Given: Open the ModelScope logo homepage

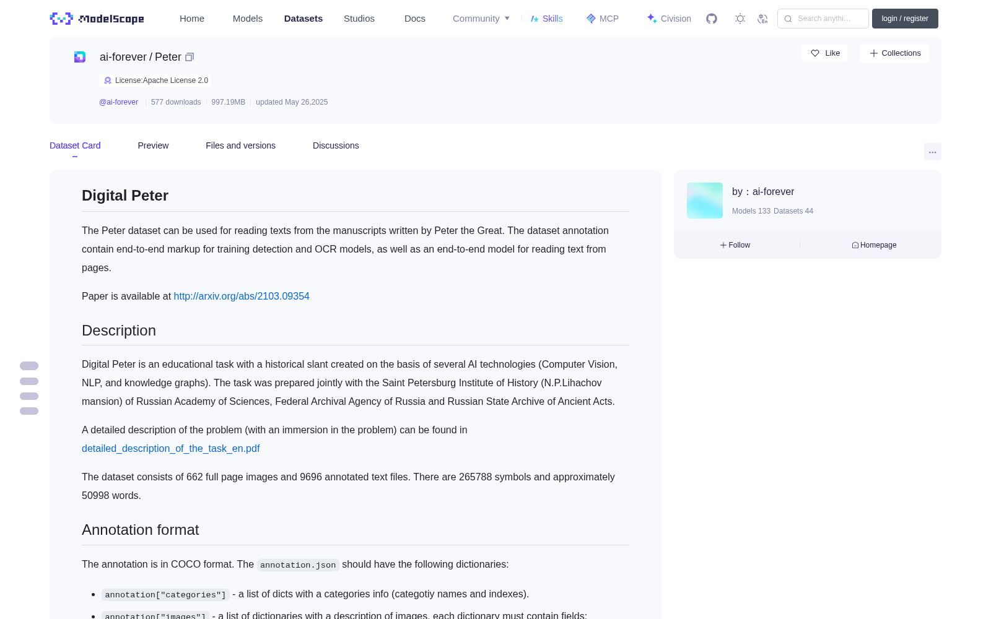Looking at the screenshot, I should tap(97, 19).
